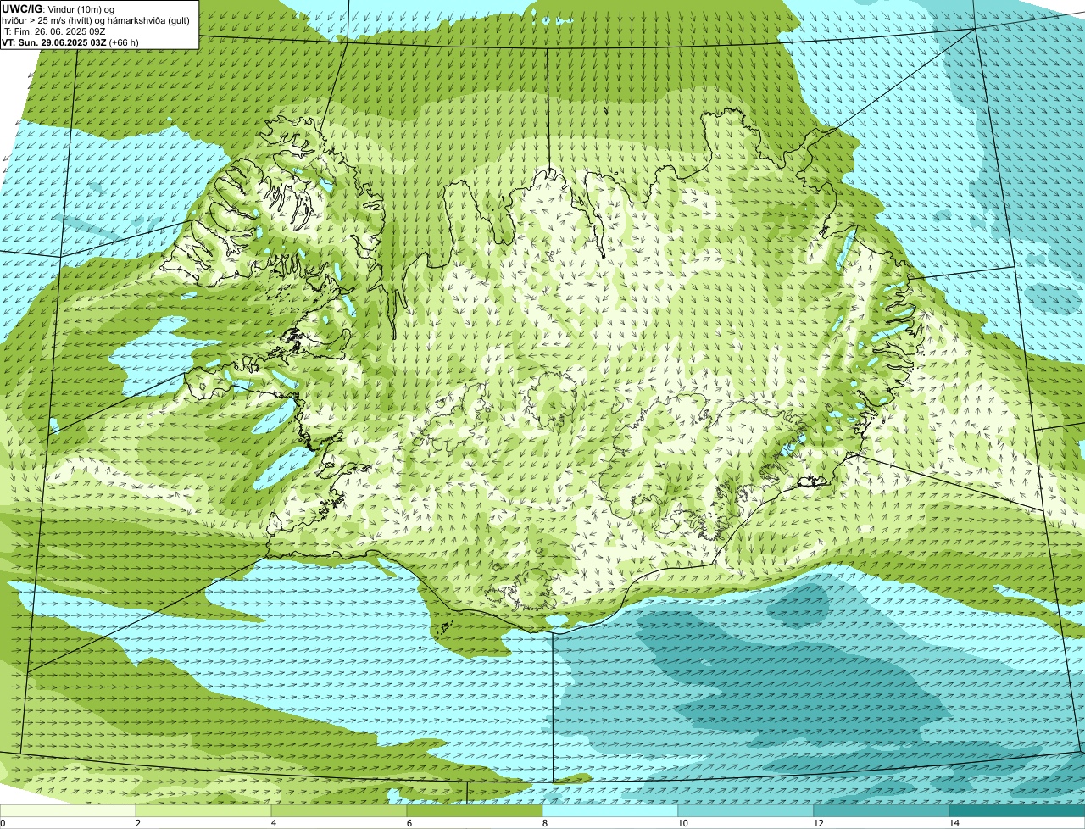Click the 8–10 m/s pale cyan legend swatch

click(x=610, y=810)
